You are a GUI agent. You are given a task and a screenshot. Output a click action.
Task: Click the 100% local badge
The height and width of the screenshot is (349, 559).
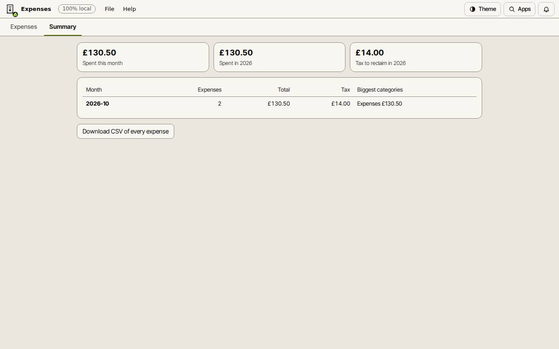tap(77, 9)
